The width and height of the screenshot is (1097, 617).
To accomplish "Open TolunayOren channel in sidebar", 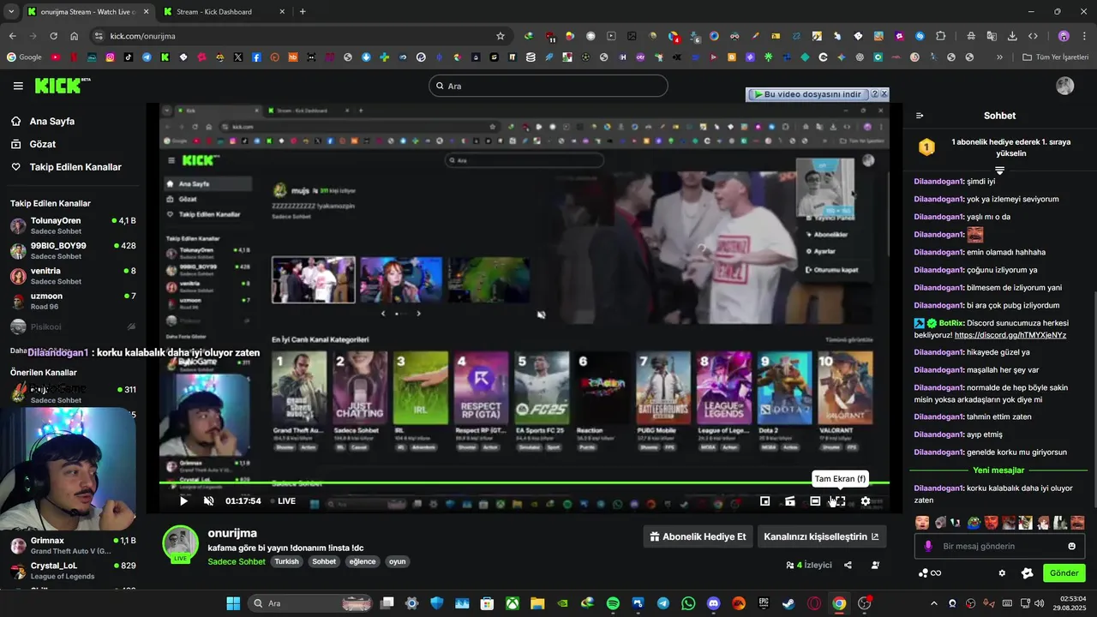I will pyautogui.click(x=73, y=225).
